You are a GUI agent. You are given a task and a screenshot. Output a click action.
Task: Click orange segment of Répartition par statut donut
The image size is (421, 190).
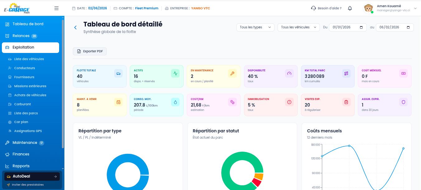coord(259,177)
